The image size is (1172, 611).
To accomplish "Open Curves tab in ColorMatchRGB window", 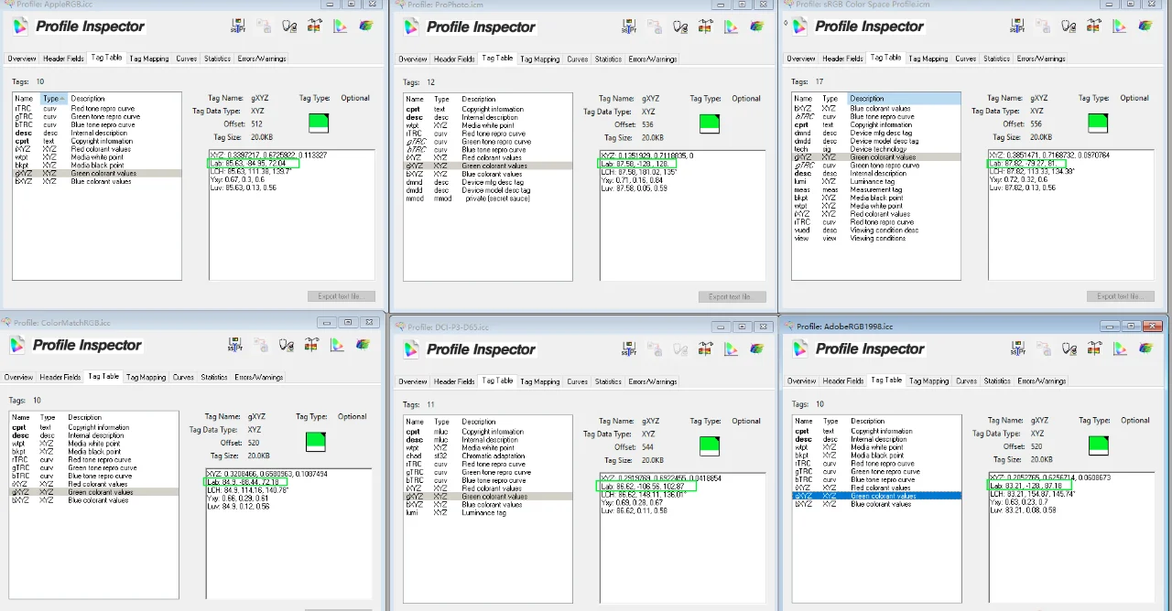I will tap(183, 377).
